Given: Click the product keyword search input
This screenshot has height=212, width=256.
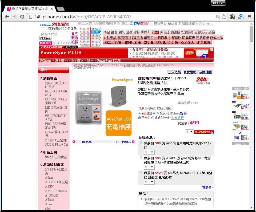Looking at the screenshot, I should pyautogui.click(x=49, y=34).
